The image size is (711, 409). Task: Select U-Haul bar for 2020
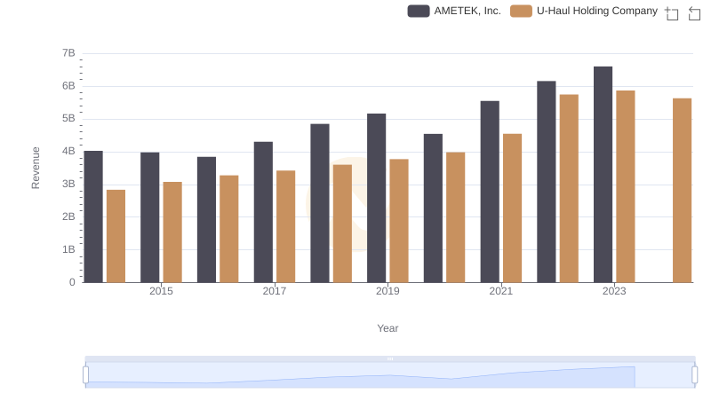[x=456, y=217]
